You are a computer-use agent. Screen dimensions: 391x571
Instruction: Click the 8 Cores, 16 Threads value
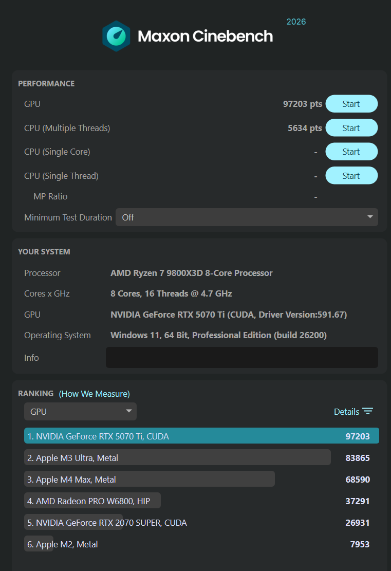[x=171, y=293]
